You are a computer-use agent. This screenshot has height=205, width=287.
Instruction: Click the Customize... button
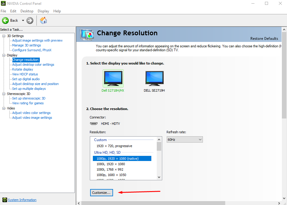coord(101,193)
